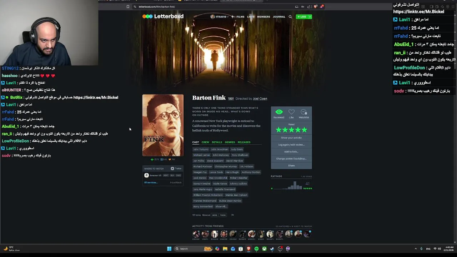Switch to the RELEASES tab

click(244, 142)
